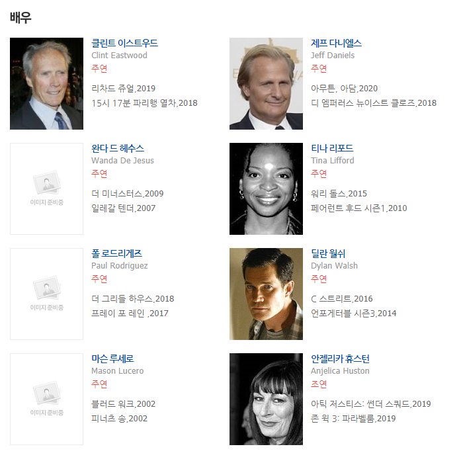The width and height of the screenshot is (461, 463).
Task: Open the 완다 드 헤수스 name link
Action: click(118, 148)
